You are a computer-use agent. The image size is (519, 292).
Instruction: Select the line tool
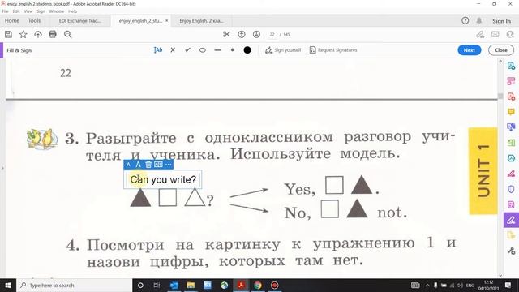click(217, 50)
